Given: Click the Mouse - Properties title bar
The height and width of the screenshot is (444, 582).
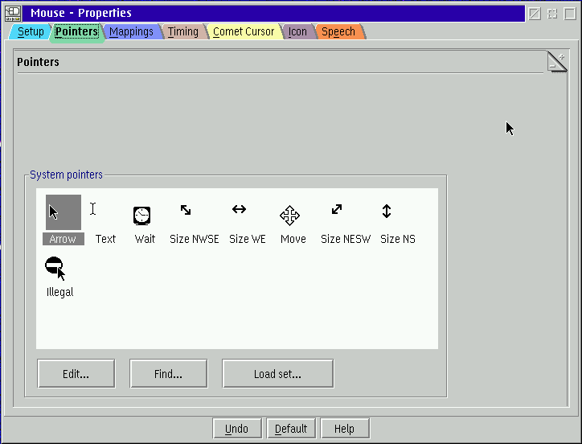Looking at the screenshot, I should (x=274, y=14).
